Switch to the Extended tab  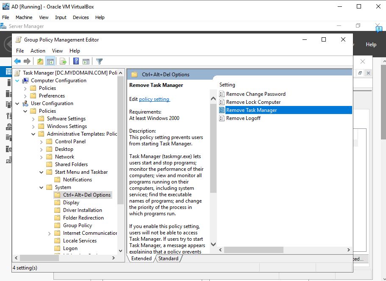[x=142, y=259]
